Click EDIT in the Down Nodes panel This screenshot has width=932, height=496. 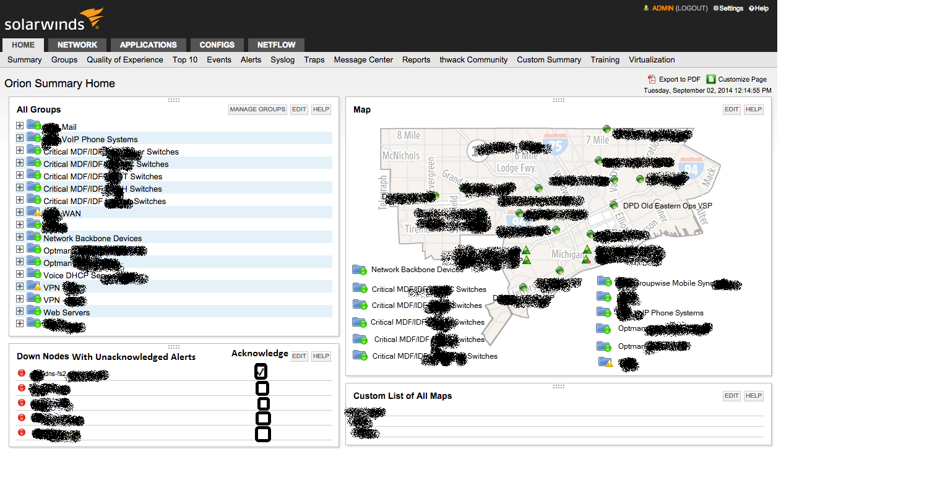[300, 356]
